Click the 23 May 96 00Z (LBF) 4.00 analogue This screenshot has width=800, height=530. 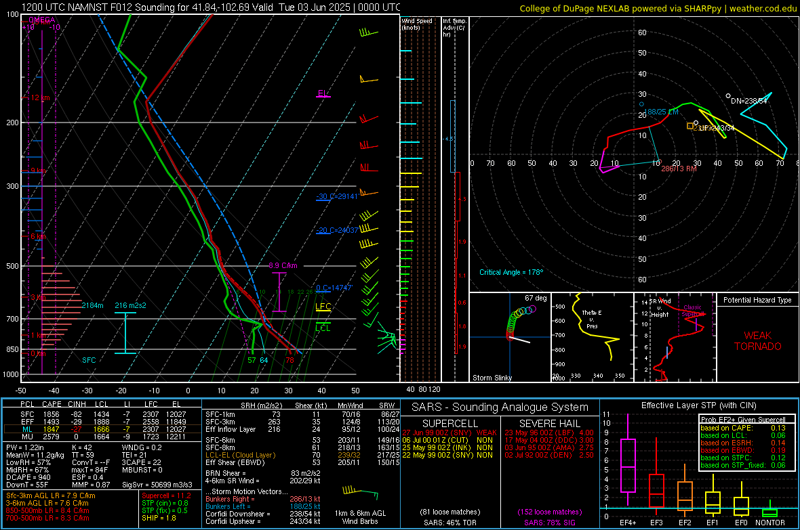point(549,433)
